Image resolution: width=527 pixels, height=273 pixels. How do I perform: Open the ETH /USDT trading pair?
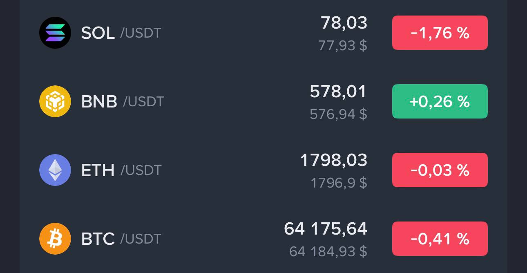[x=121, y=170]
